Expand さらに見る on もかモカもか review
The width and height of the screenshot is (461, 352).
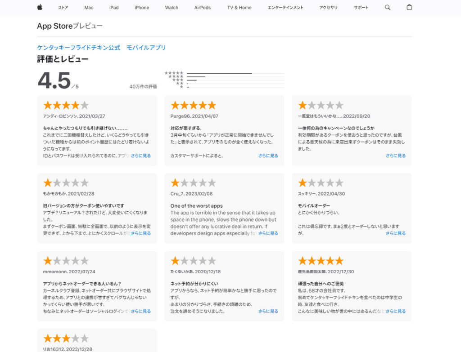coord(141,233)
